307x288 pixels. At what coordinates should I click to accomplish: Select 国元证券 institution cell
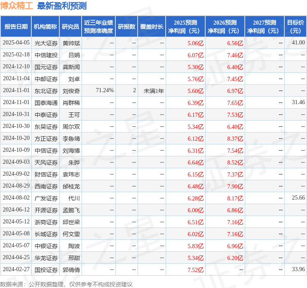[x=46, y=67]
